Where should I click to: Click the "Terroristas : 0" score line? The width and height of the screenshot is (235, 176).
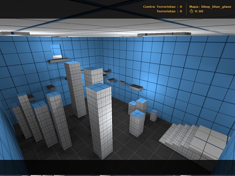point(169,11)
